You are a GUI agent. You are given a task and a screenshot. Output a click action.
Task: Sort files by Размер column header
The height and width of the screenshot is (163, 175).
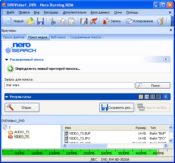click(131, 128)
